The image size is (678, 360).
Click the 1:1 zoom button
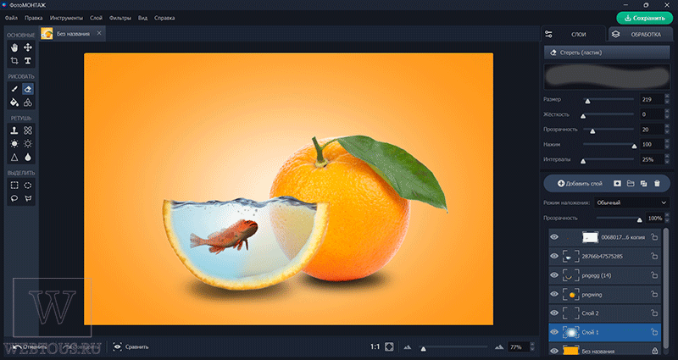pyautogui.click(x=375, y=346)
